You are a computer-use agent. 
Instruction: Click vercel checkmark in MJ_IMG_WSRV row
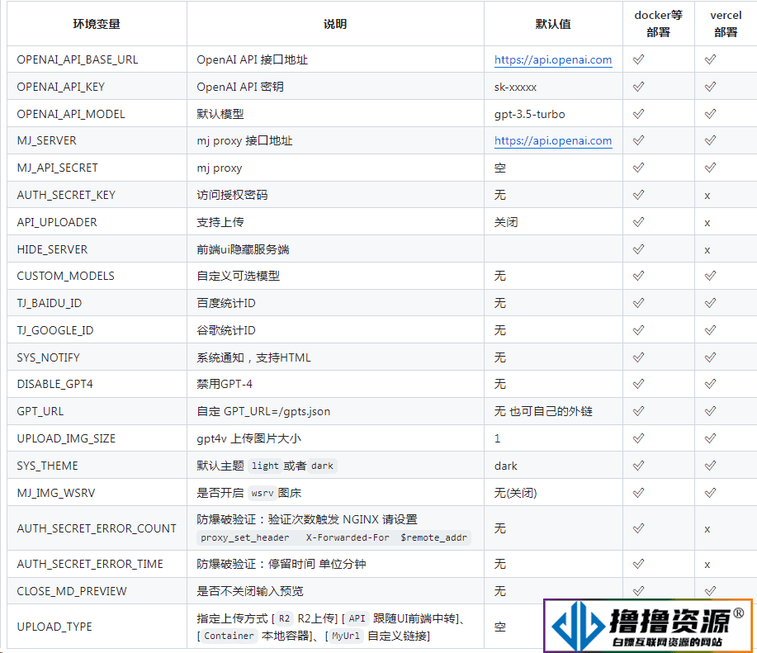[710, 493]
